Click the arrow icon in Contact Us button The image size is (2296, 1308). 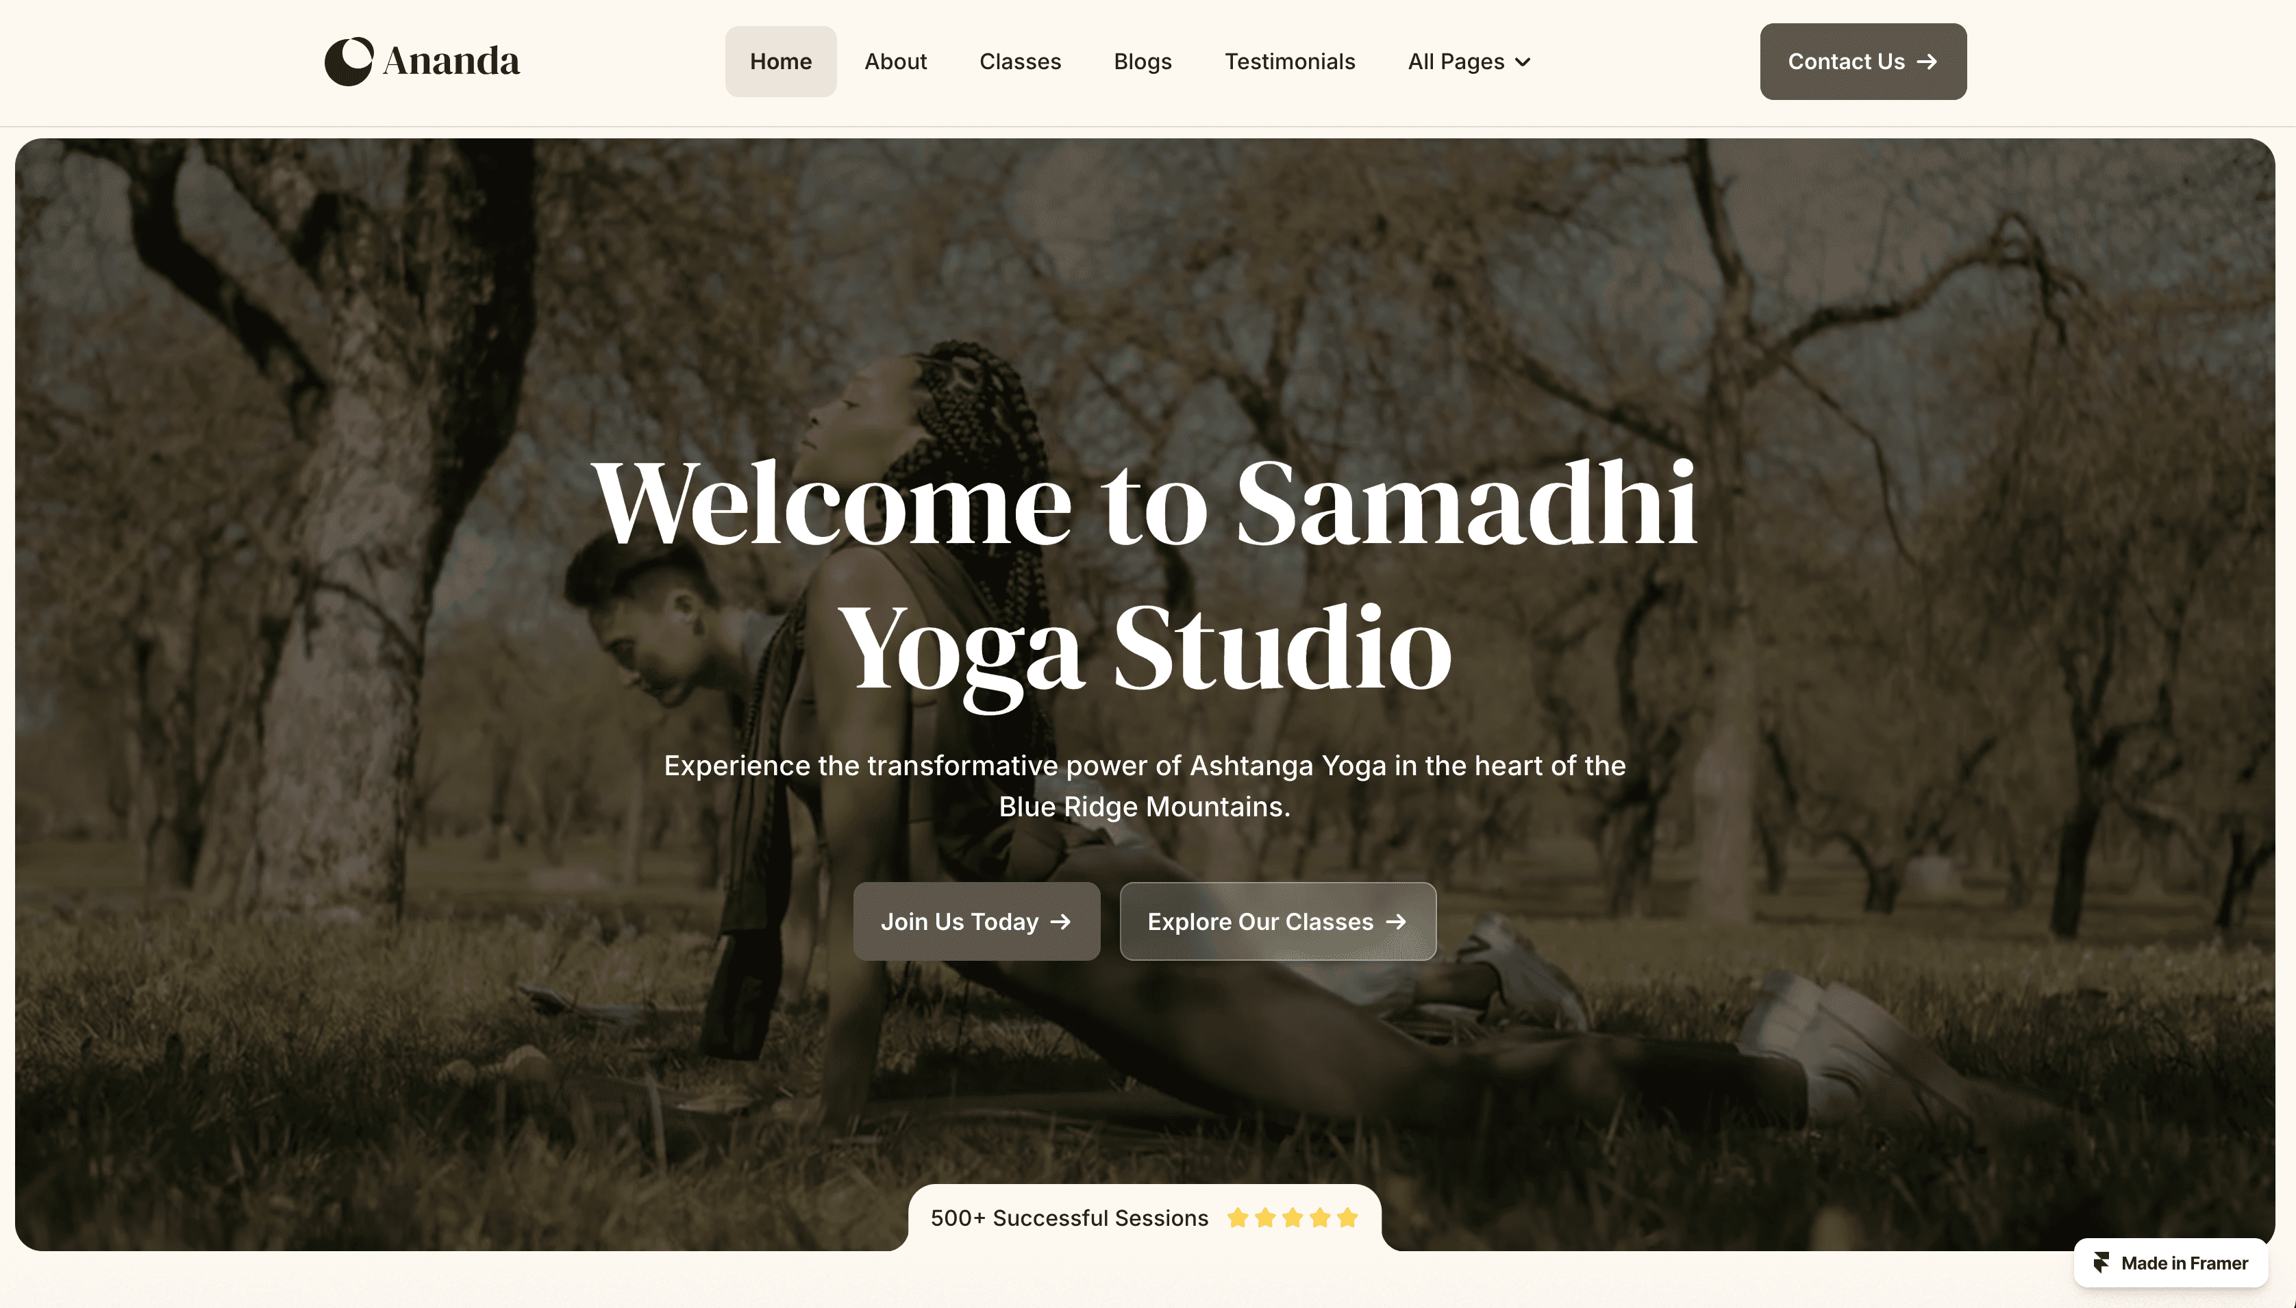[1927, 62]
